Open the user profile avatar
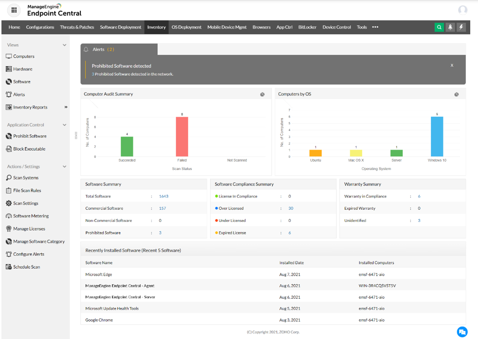Viewport: 478px width, 339px height. (463, 10)
